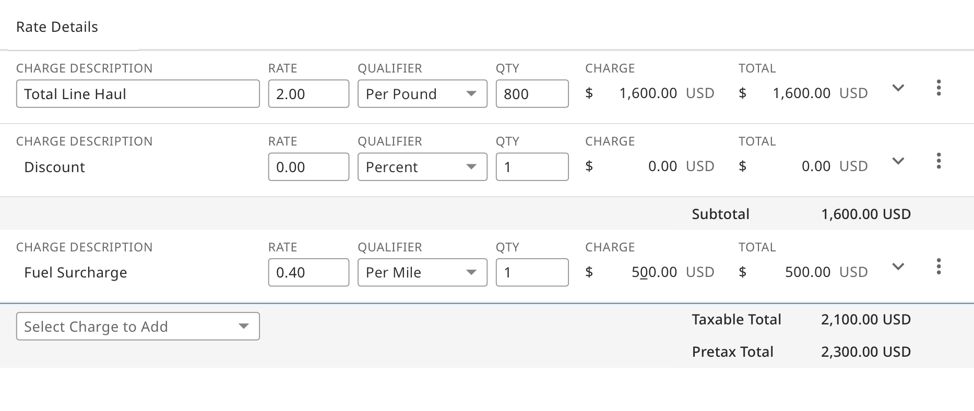974x411 pixels.
Task: Click the Fuel Surcharge 500.00 total amount
Action: point(807,272)
